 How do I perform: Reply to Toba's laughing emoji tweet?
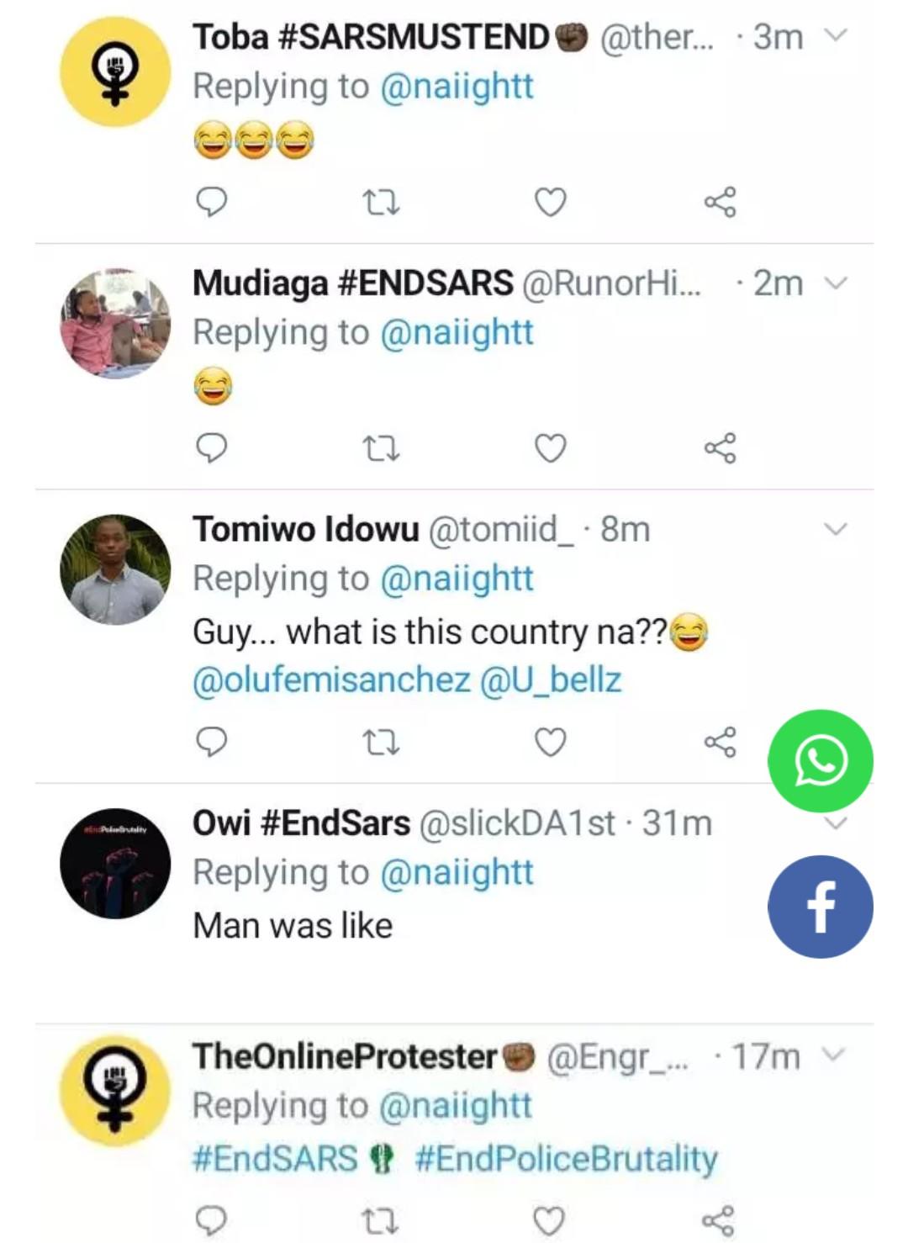tap(211, 202)
